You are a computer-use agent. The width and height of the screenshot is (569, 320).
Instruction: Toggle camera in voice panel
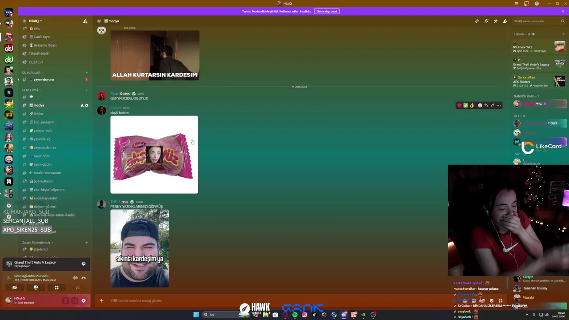tap(15, 288)
